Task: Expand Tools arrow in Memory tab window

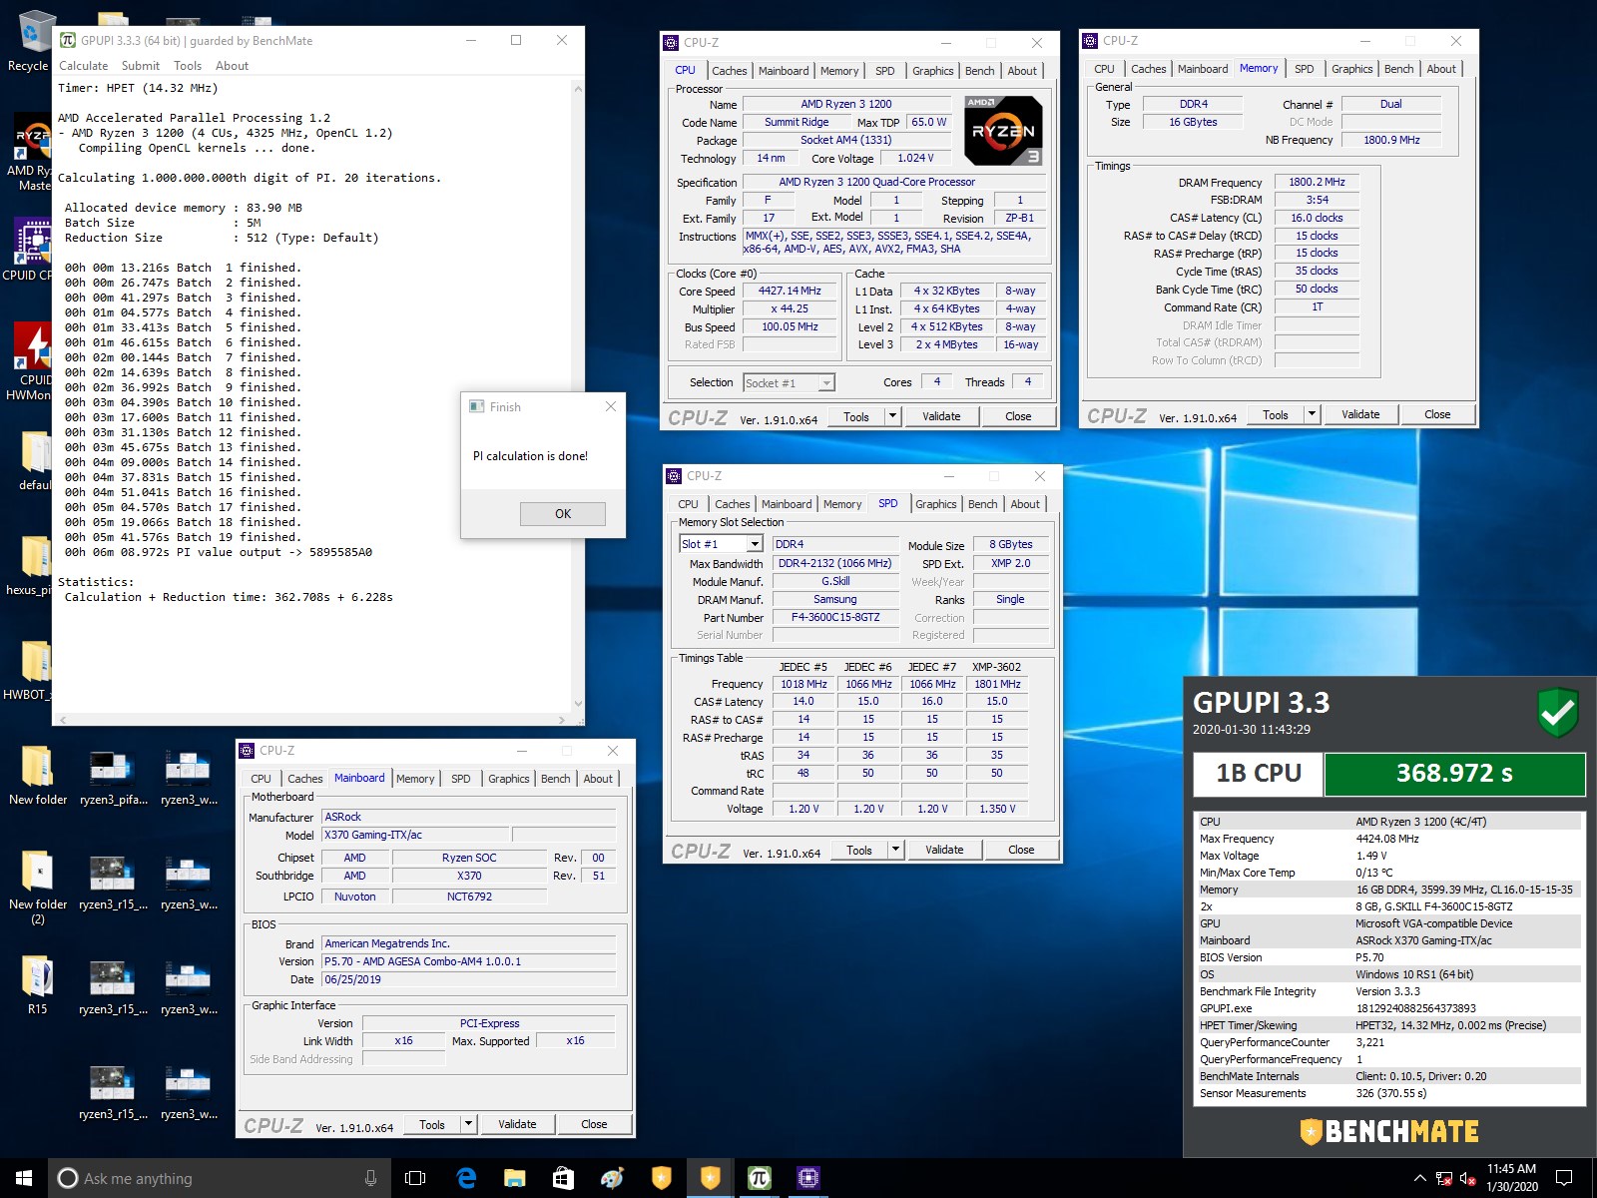Action: tap(1313, 414)
